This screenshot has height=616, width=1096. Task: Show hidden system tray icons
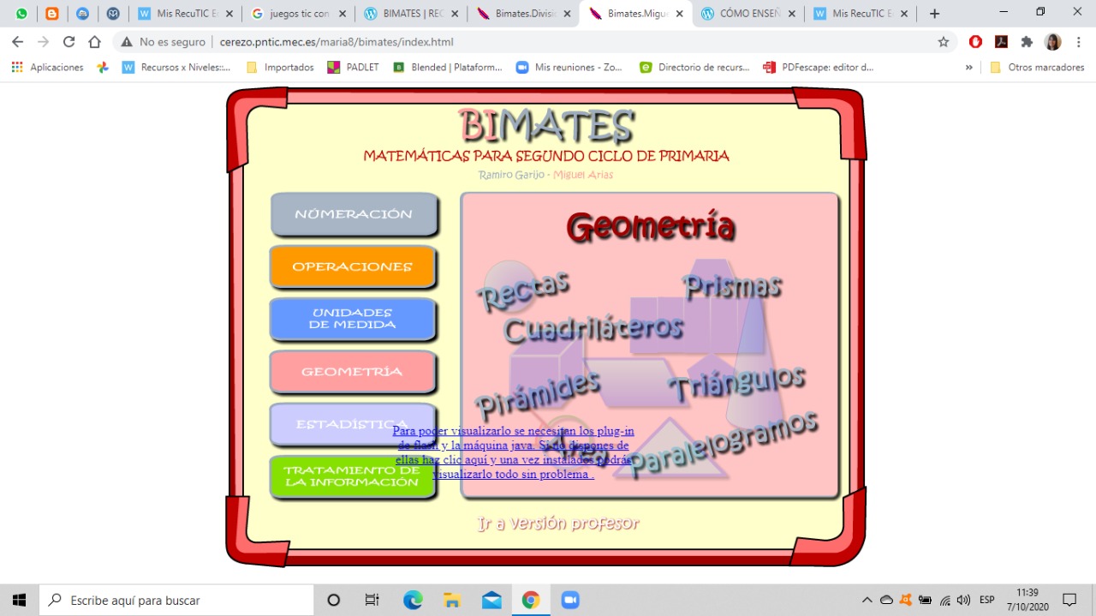click(x=867, y=600)
